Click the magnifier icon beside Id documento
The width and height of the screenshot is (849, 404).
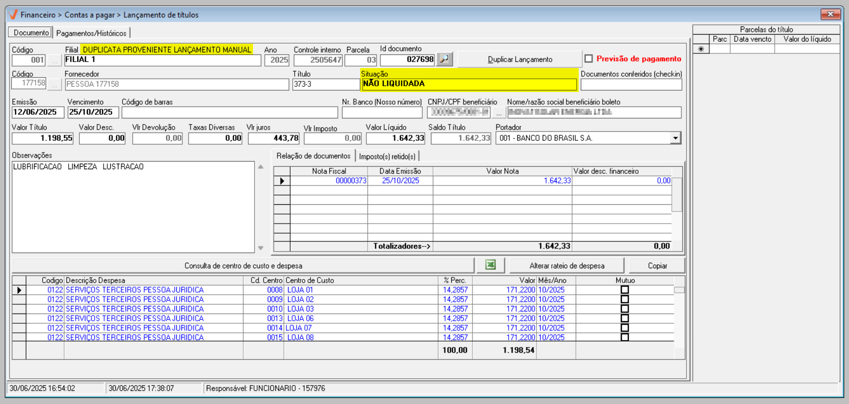tap(445, 59)
